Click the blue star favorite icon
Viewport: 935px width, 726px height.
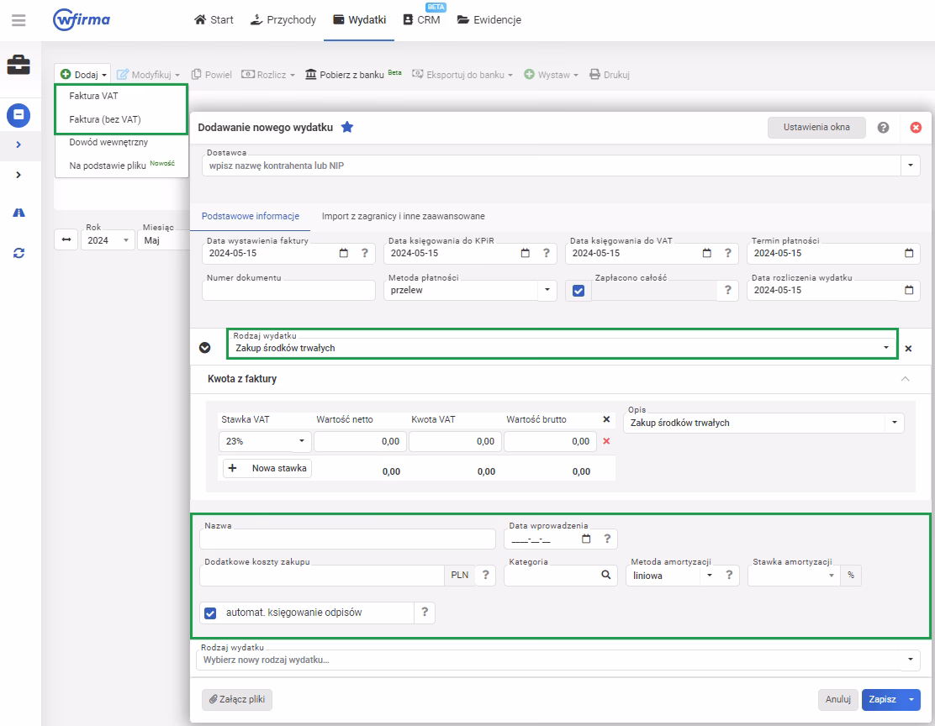(x=346, y=127)
